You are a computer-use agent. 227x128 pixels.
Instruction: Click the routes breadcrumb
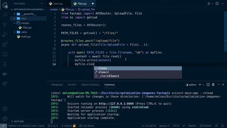(x=54, y=10)
